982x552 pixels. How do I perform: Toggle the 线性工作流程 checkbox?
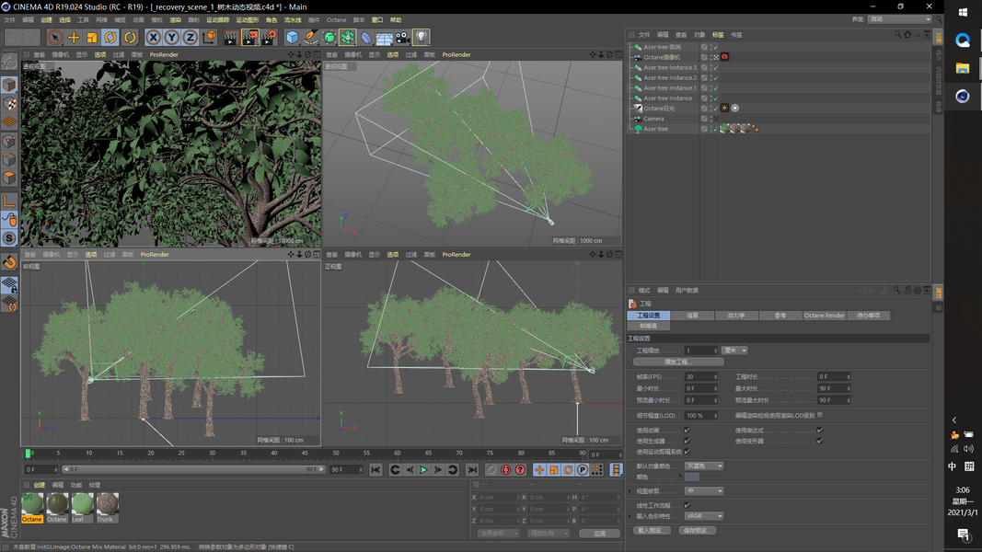pos(687,505)
